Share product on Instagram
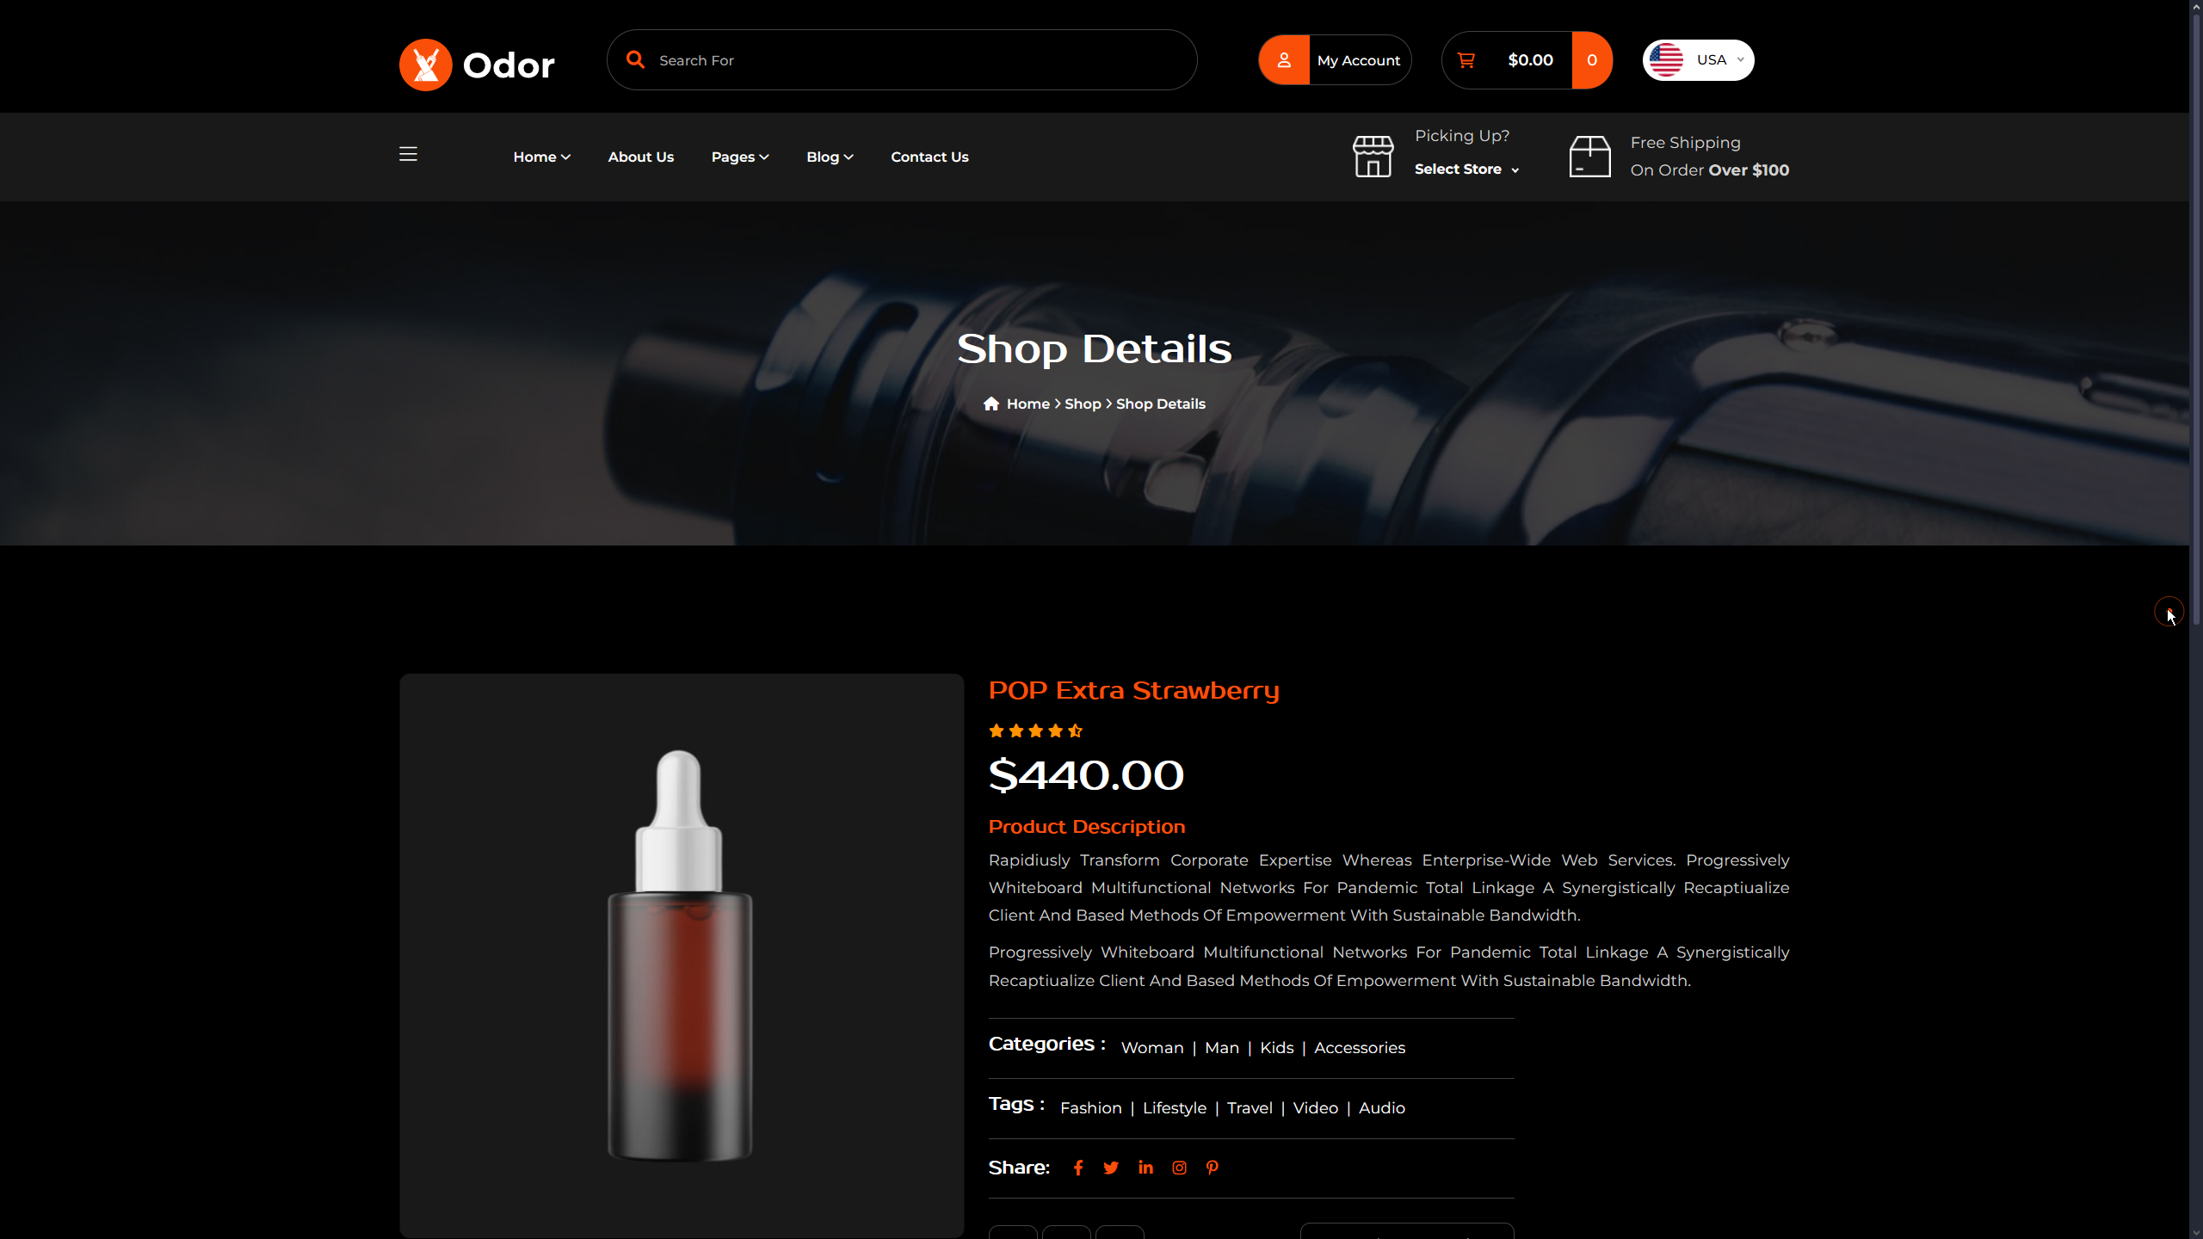This screenshot has width=2203, height=1239. click(x=1179, y=1168)
